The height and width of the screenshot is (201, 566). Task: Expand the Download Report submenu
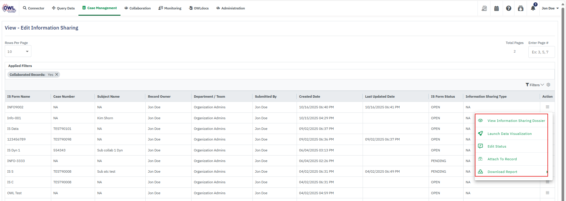pos(502,172)
